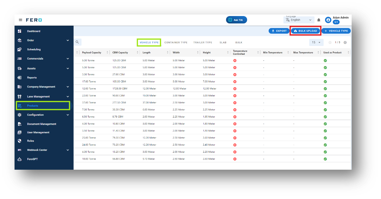This screenshot has width=381, height=199.
Task: Click the add Vehicle Type button
Action: tap(336, 31)
